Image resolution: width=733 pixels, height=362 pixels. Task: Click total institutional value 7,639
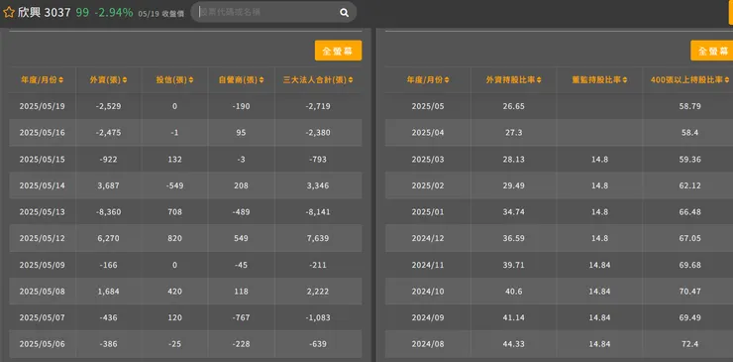point(318,238)
